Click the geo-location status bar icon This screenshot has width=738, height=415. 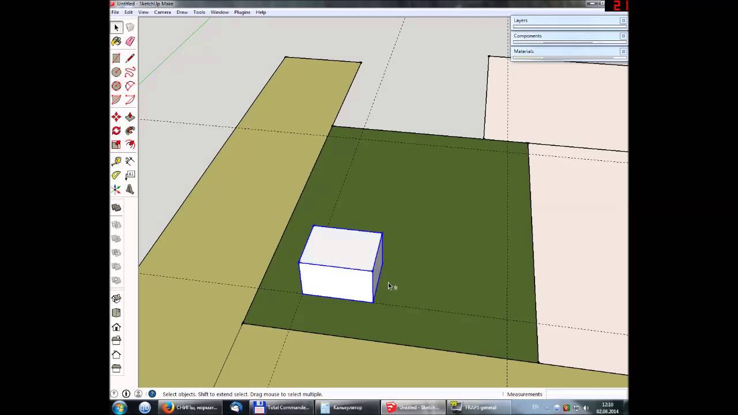coord(114,394)
